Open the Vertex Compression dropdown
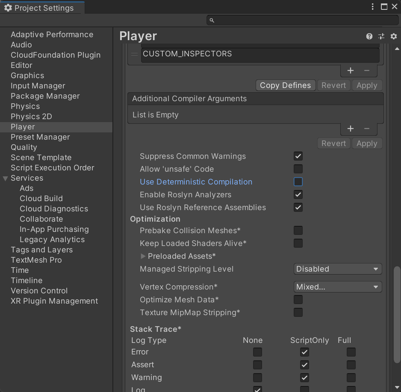401x392 pixels. pos(337,287)
